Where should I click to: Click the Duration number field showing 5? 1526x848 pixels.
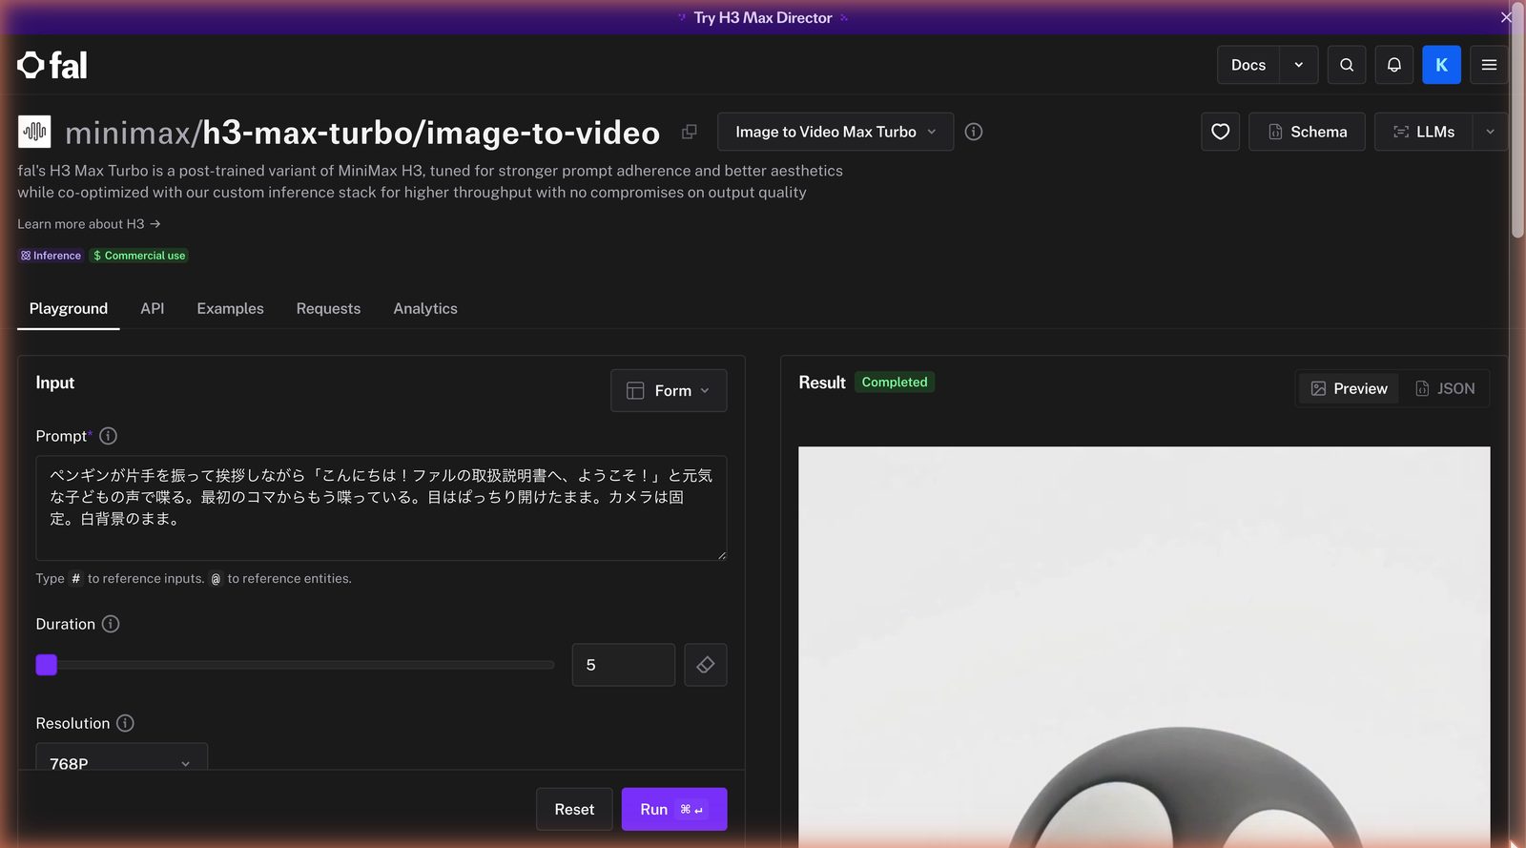[624, 665]
